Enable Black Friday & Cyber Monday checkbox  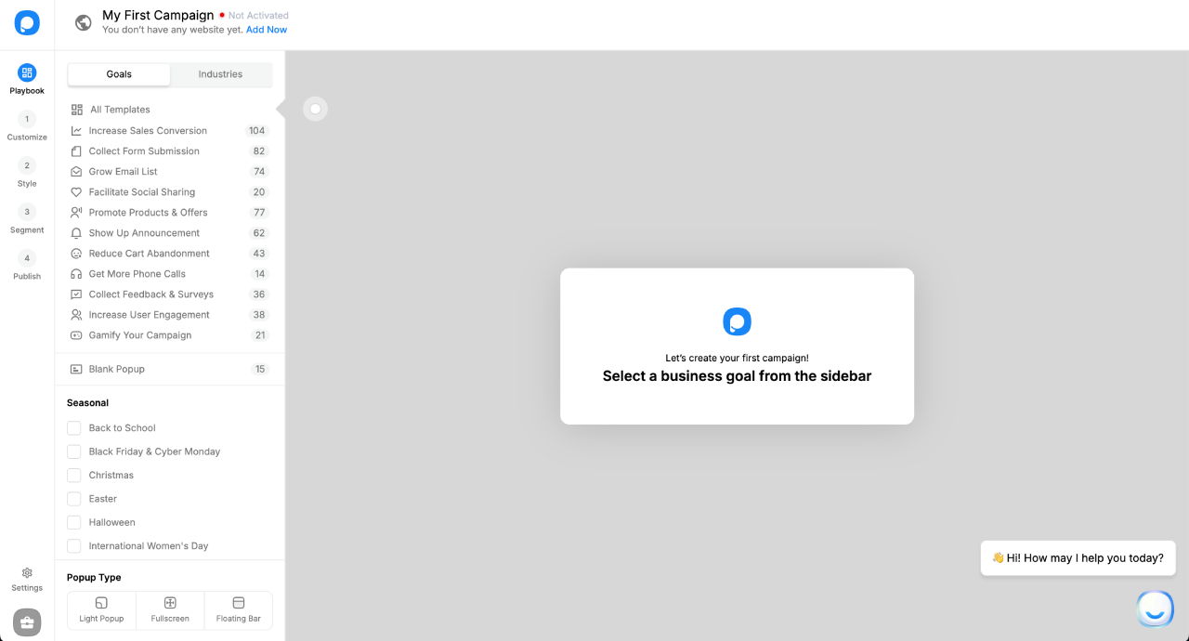pos(74,451)
